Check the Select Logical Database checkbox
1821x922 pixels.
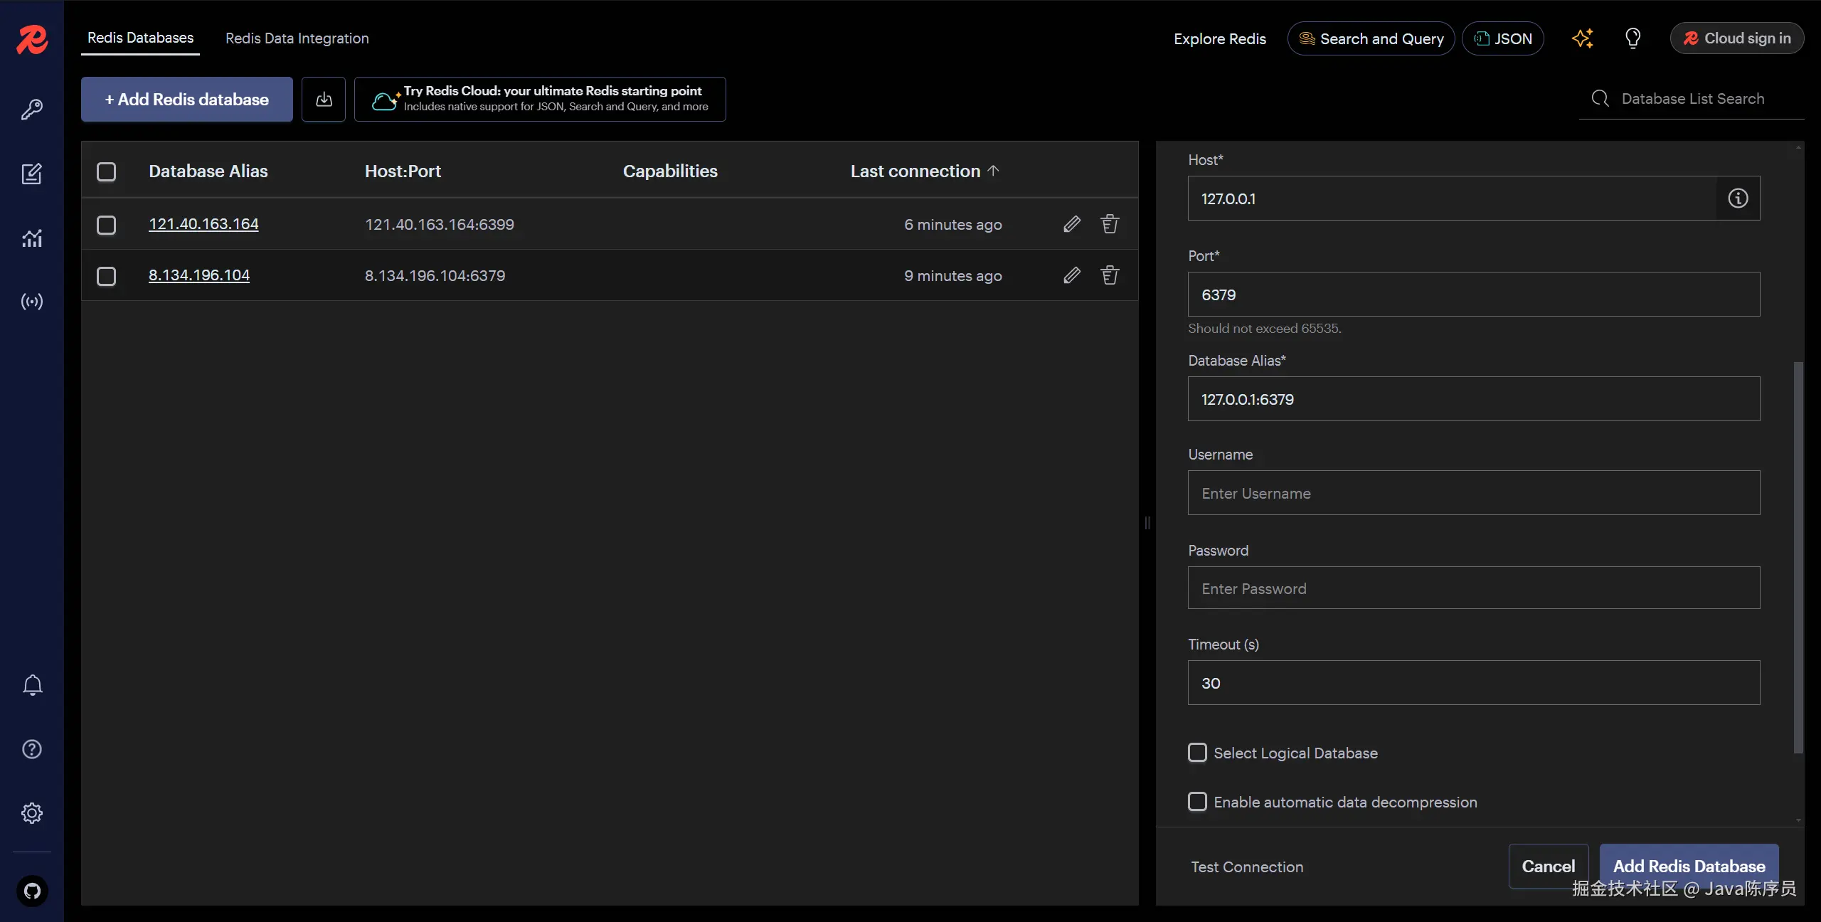click(x=1198, y=753)
